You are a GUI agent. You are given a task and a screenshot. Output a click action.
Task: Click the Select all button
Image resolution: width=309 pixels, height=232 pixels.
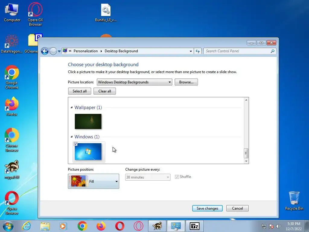(80, 91)
